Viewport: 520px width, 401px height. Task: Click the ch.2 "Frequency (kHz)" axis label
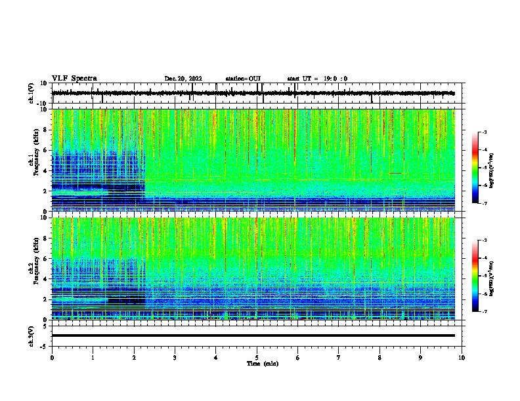coord(37,261)
